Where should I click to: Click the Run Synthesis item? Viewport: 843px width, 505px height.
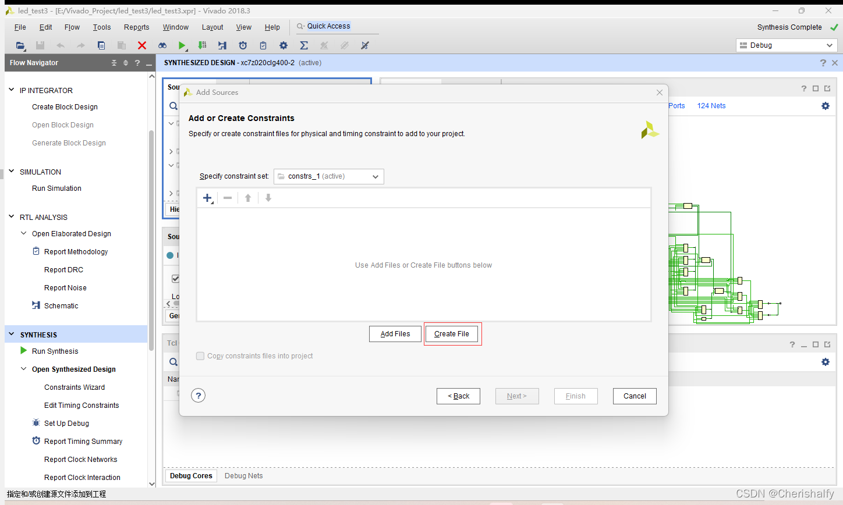(x=55, y=351)
